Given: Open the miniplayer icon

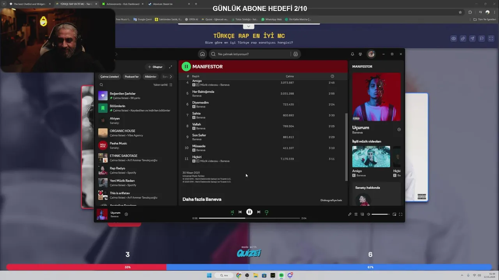Looking at the screenshot, I should pyautogui.click(x=395, y=214).
